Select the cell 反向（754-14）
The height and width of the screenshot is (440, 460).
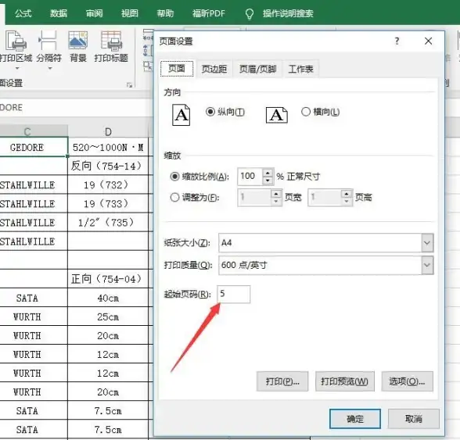click(x=108, y=166)
